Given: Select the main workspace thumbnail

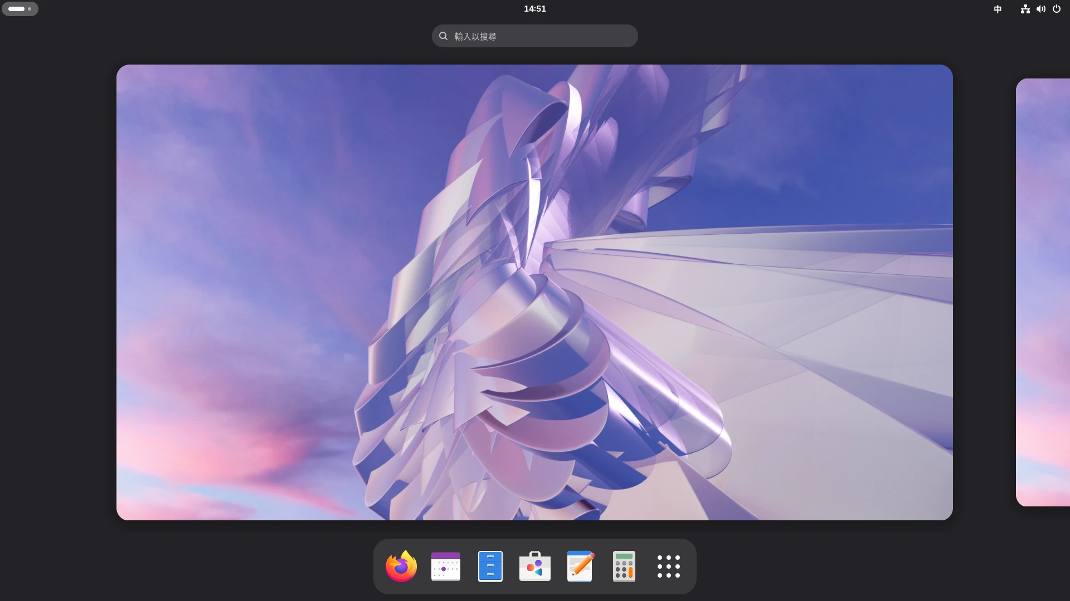Looking at the screenshot, I should pyautogui.click(x=534, y=292).
